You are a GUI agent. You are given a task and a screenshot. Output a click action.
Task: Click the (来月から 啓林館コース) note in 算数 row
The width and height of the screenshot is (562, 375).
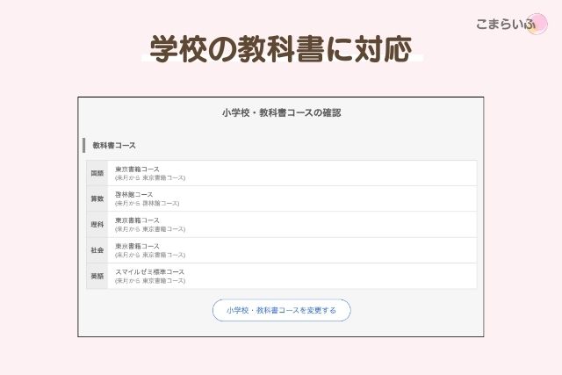coord(147,204)
